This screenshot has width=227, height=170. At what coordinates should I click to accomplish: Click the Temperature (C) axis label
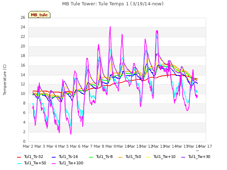pos(5,80)
